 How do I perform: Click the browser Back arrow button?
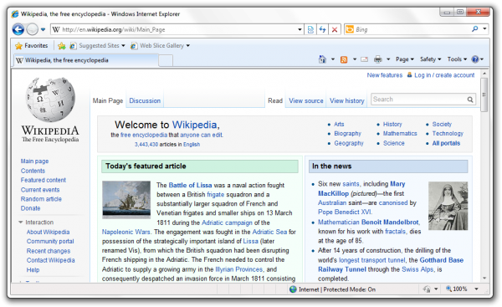click(18, 29)
